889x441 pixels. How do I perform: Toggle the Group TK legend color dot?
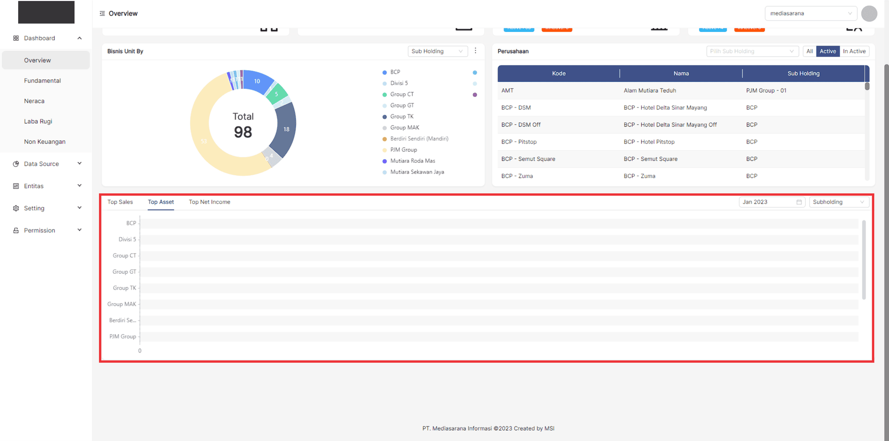click(384, 117)
